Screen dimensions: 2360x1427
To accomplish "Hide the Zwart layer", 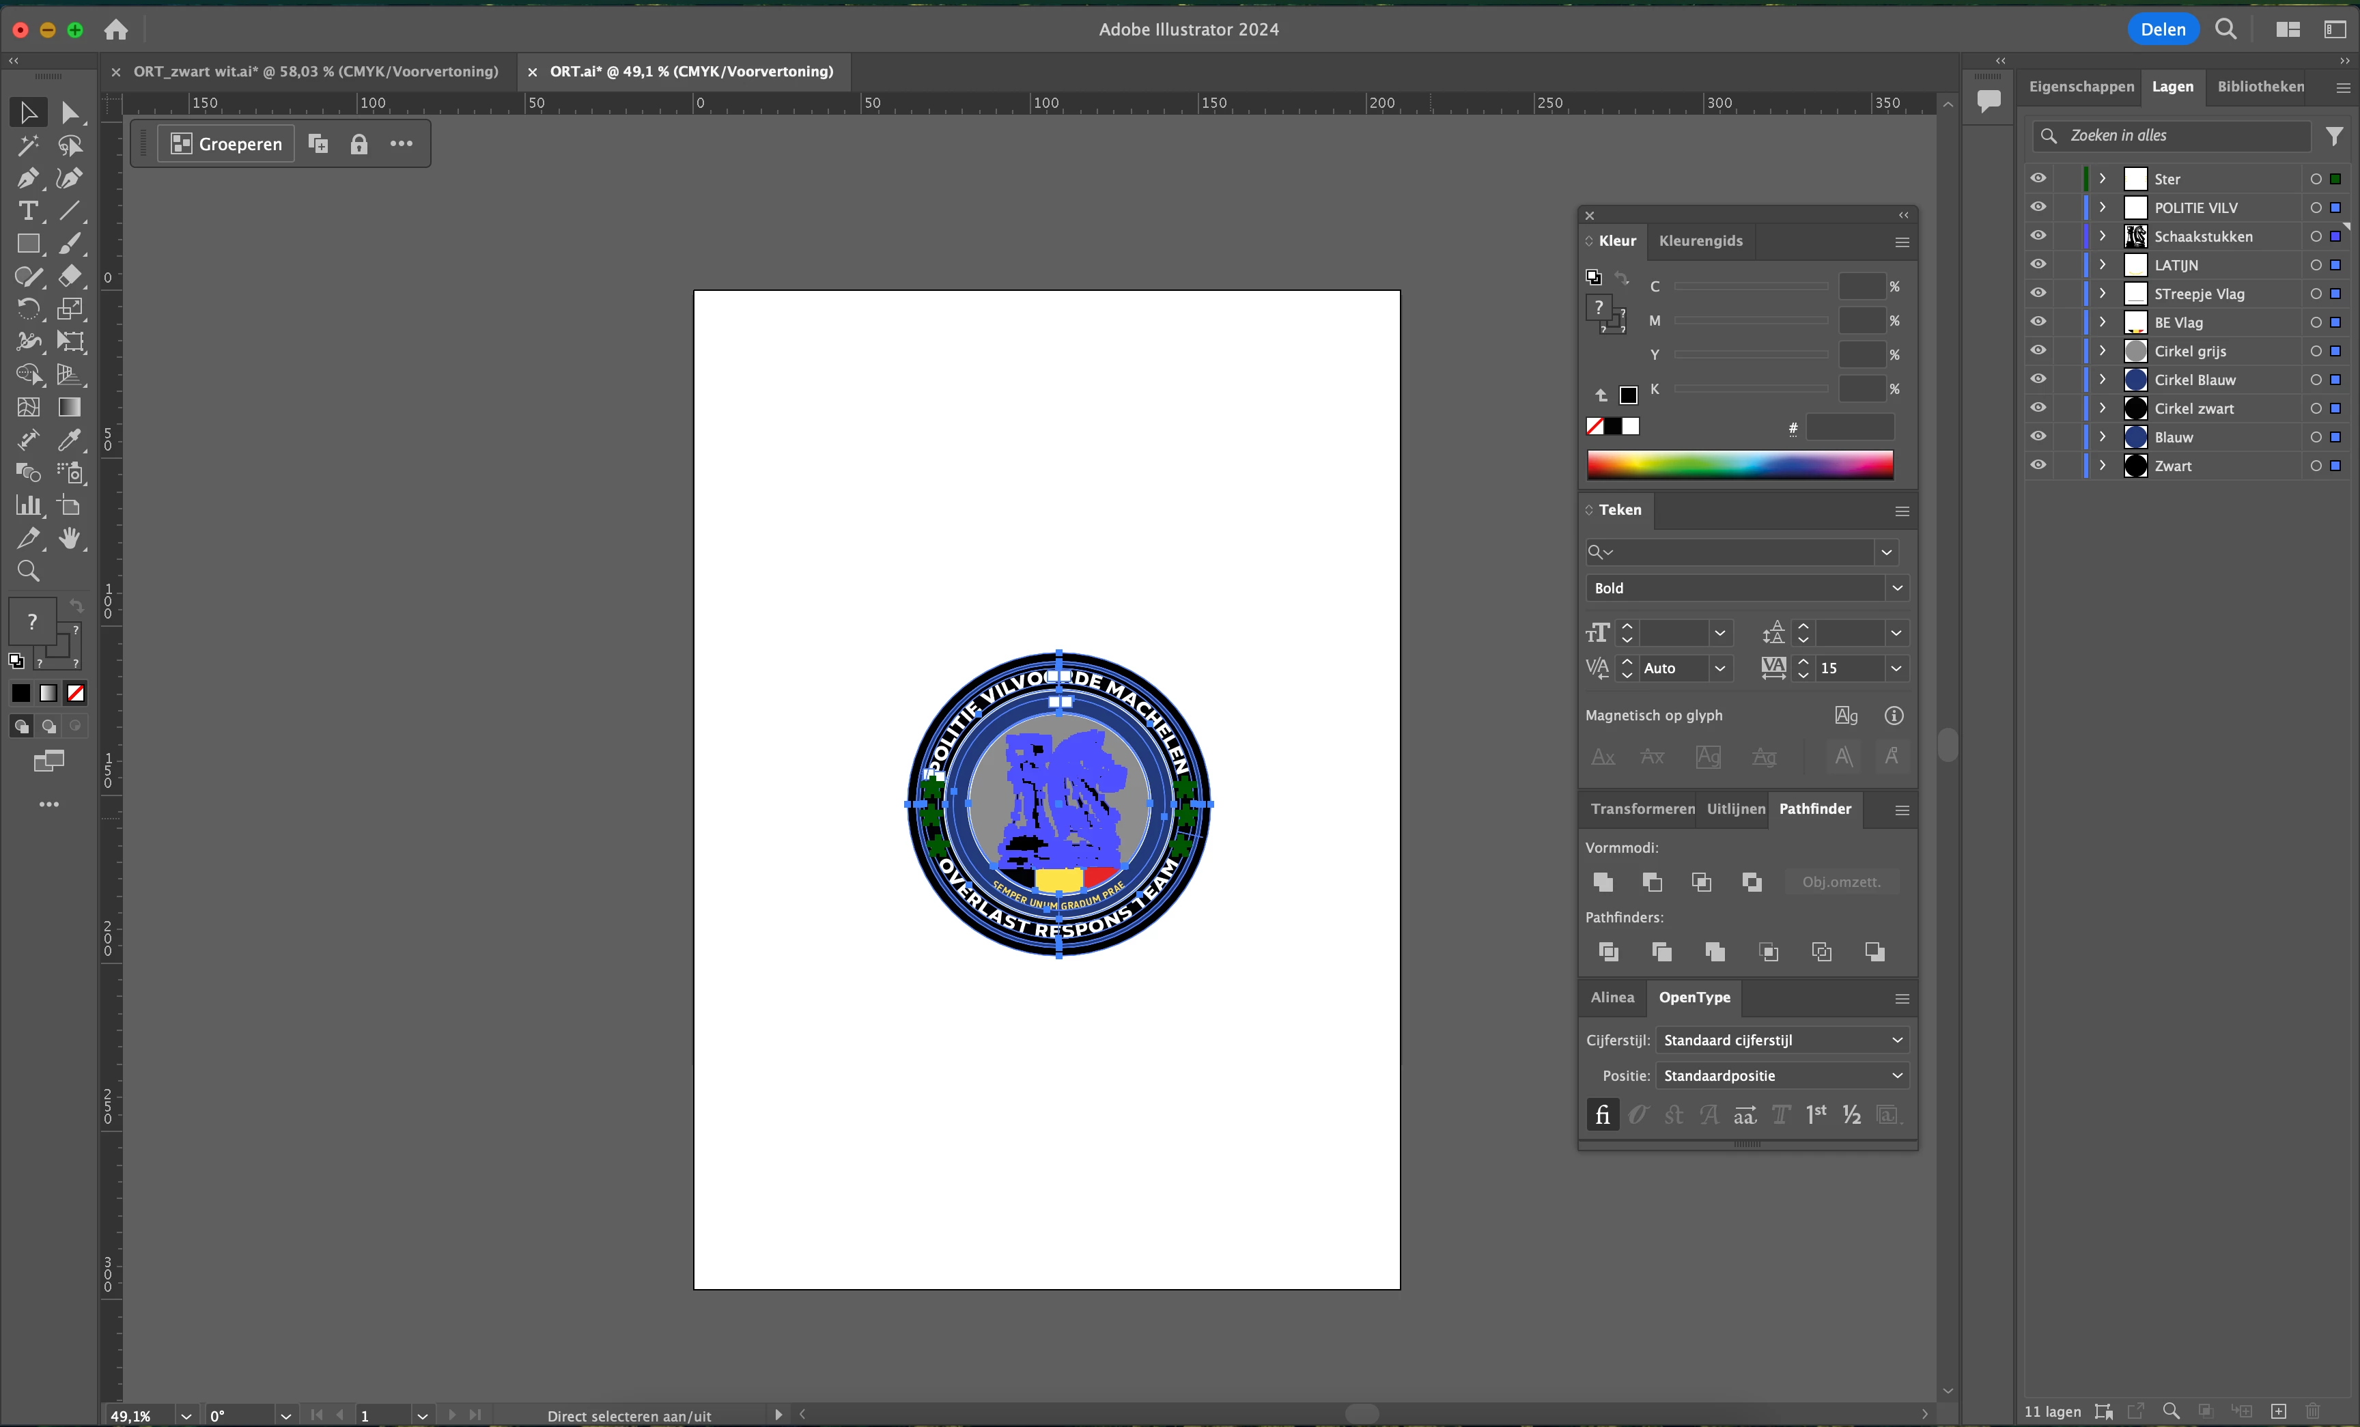I will click(x=2037, y=466).
